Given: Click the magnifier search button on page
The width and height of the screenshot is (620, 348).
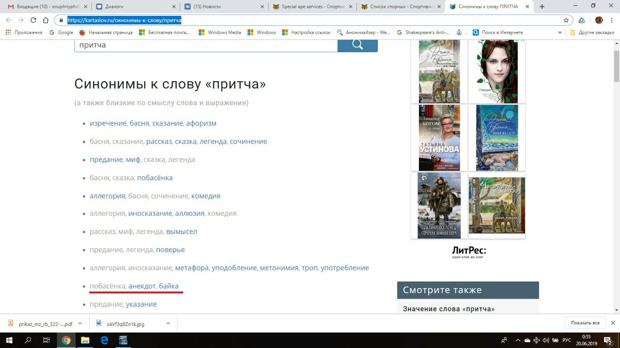Looking at the screenshot, I should click(357, 45).
